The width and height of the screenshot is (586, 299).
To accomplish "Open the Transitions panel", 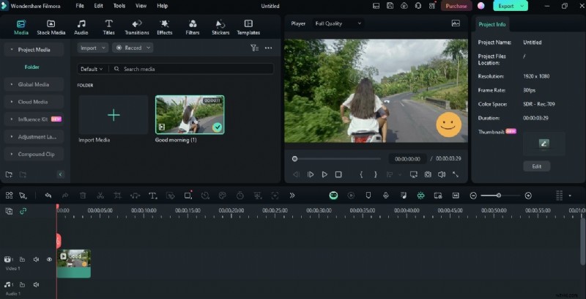I will click(137, 27).
